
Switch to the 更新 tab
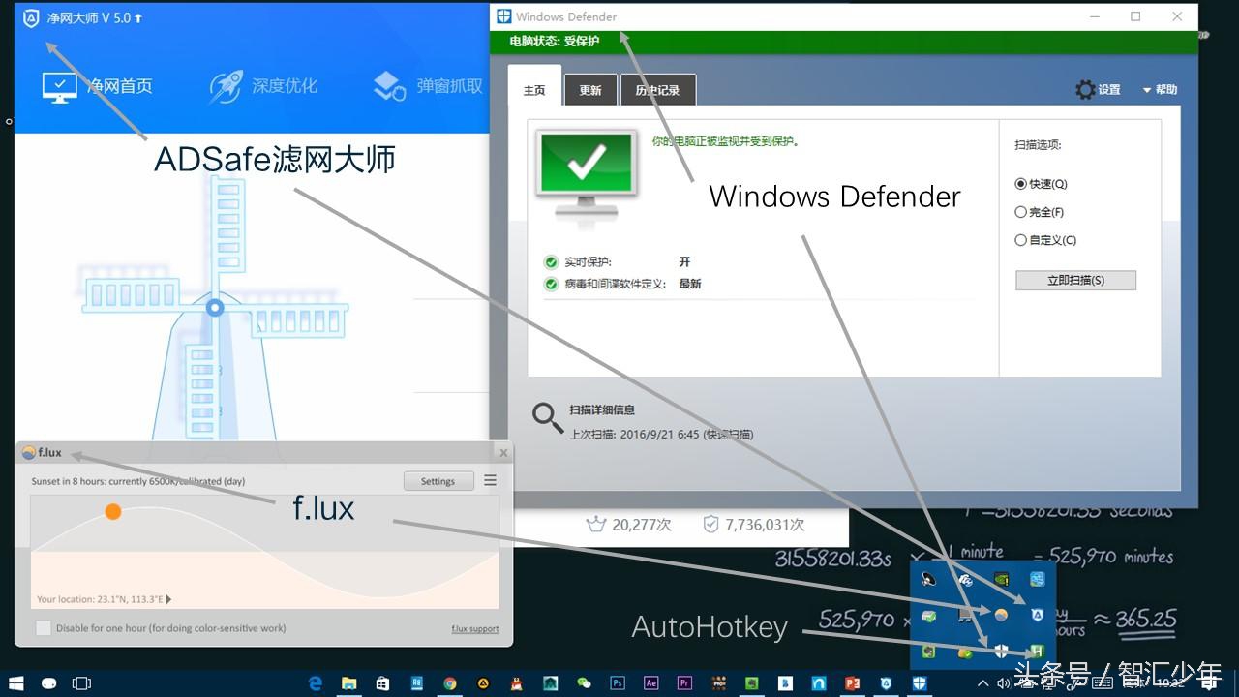(590, 90)
